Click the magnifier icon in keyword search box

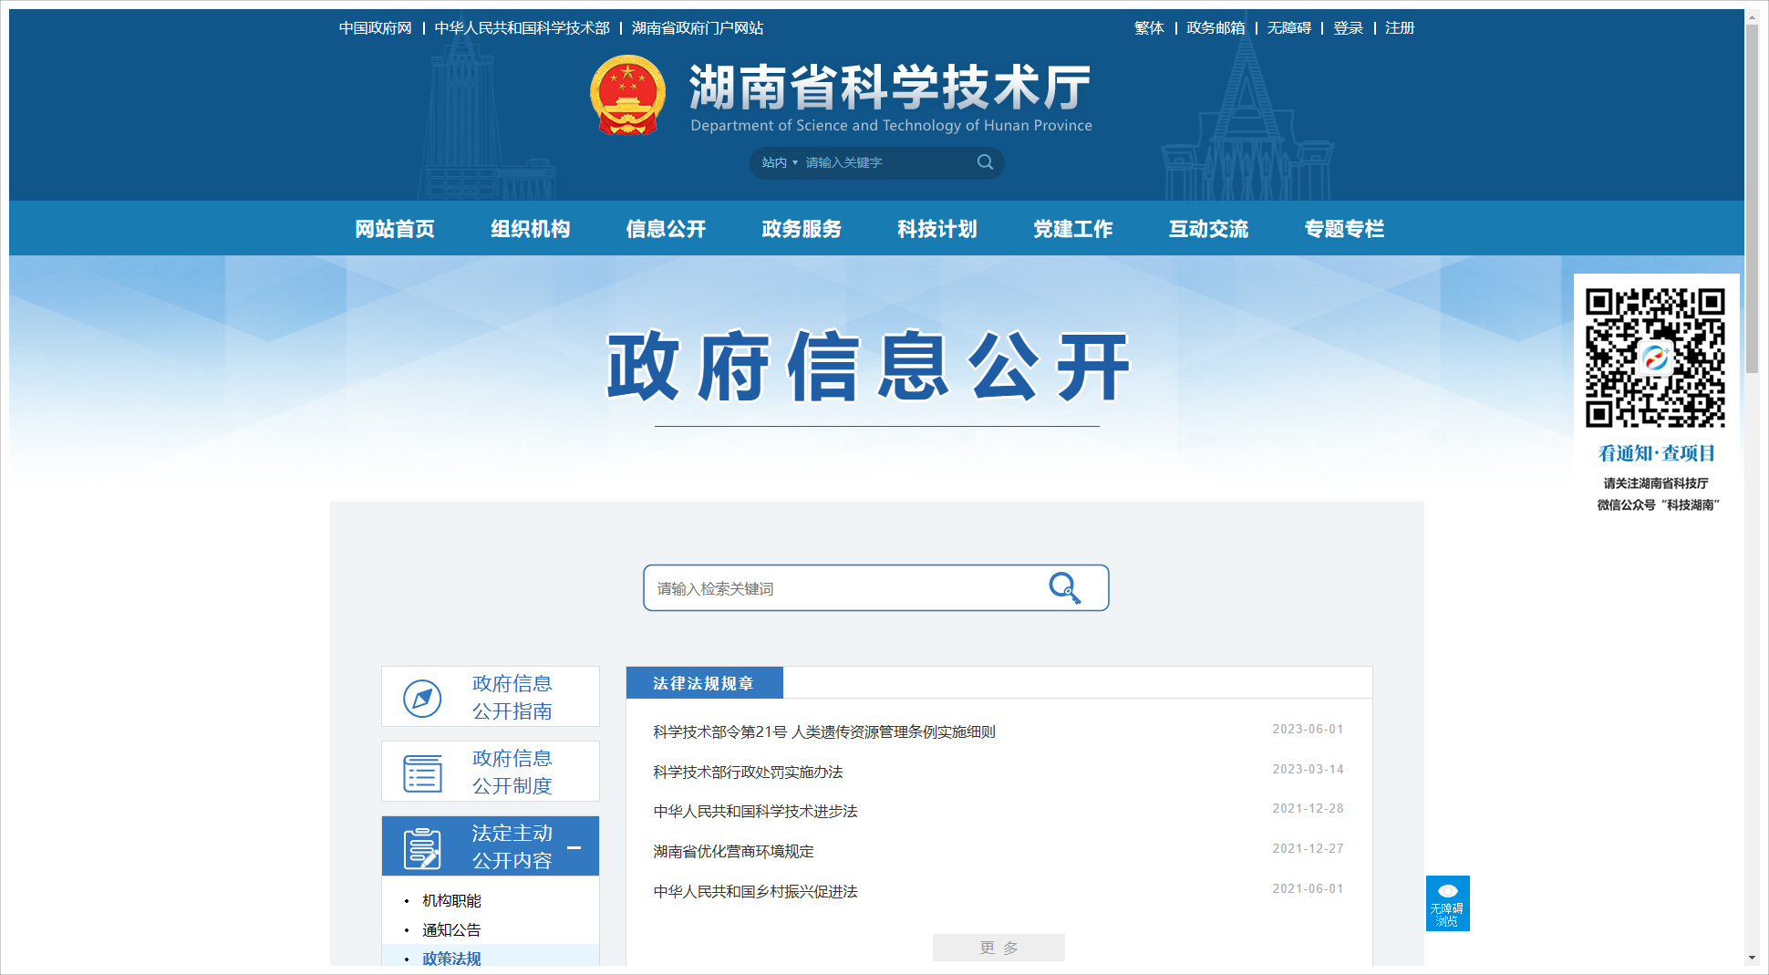click(x=1064, y=588)
